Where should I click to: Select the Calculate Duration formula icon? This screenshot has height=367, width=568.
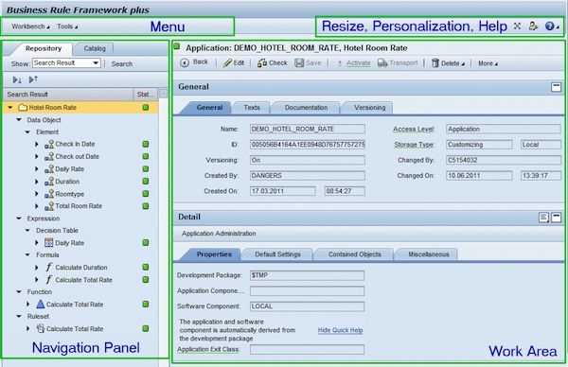[x=49, y=267]
